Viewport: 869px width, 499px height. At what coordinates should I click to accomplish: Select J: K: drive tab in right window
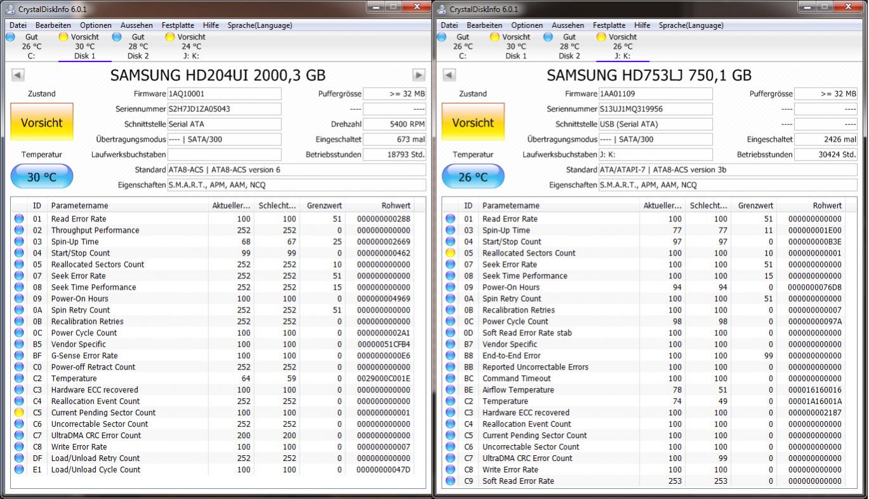tap(623, 46)
